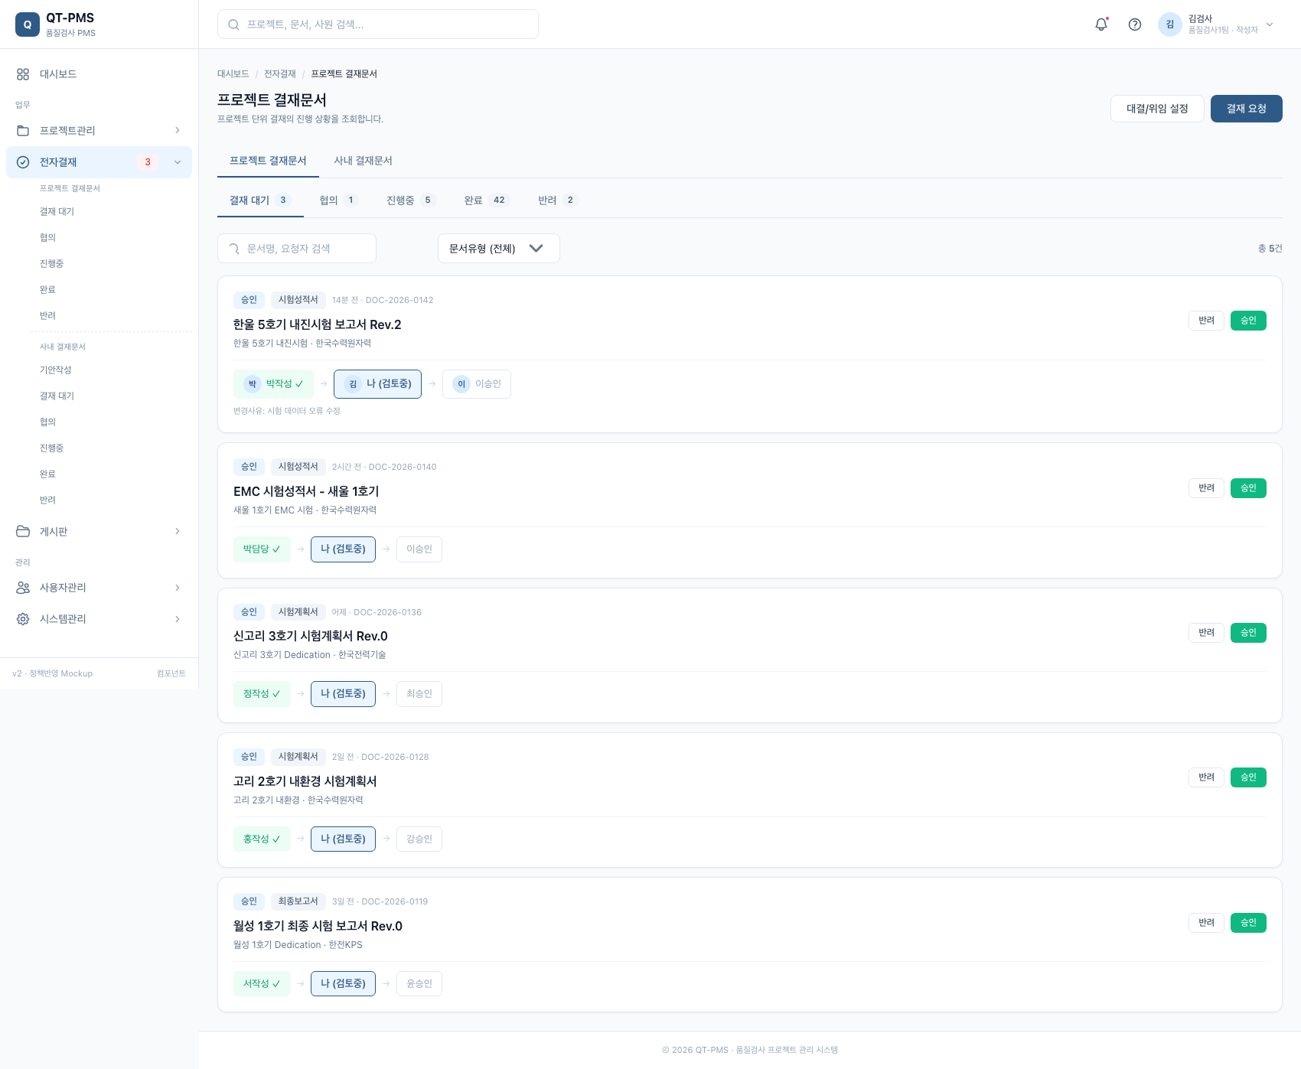Click the 이 avatar next to 이승인
Viewport: 1301px width, 1069px height.
[x=461, y=384]
